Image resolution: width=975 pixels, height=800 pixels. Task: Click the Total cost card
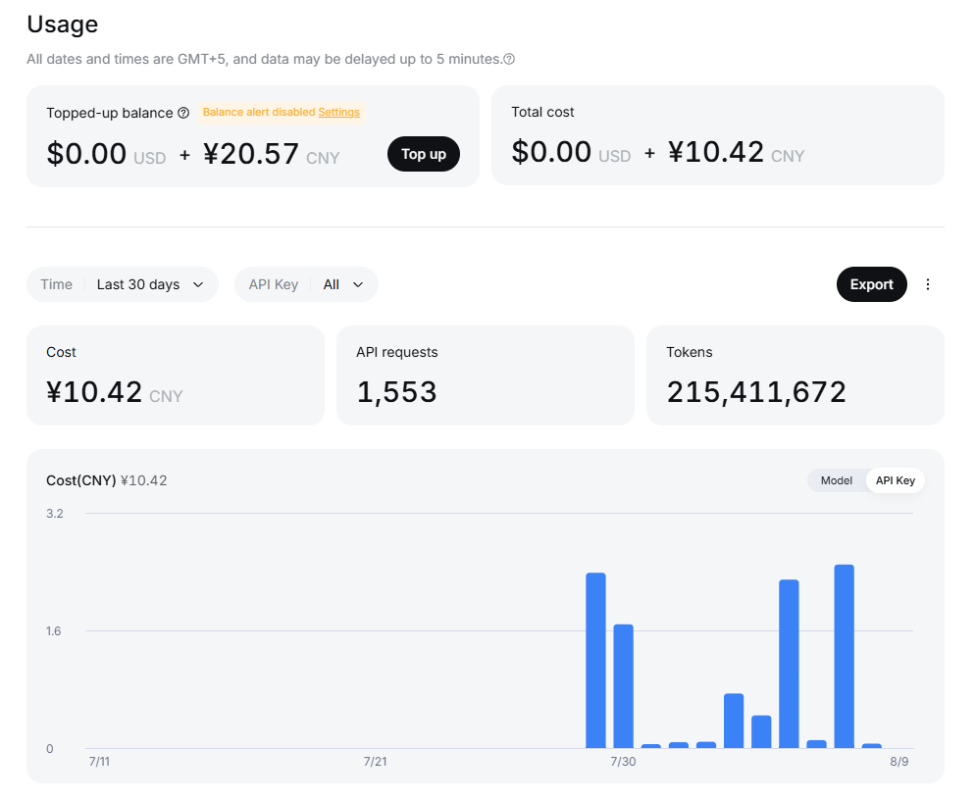coord(718,135)
